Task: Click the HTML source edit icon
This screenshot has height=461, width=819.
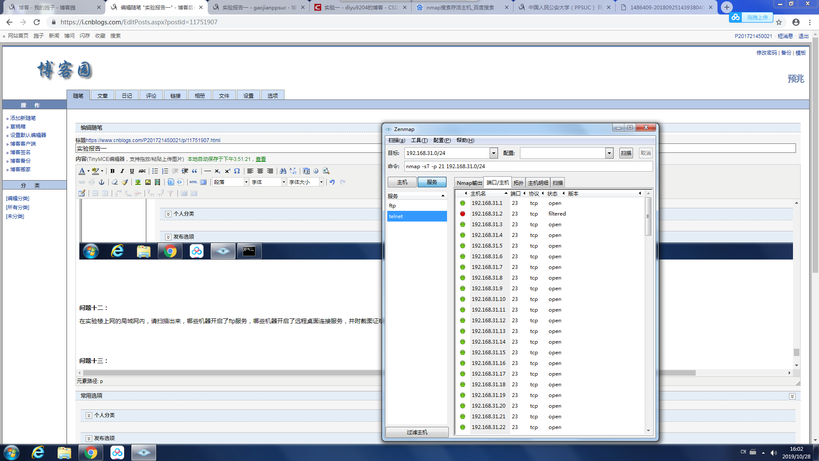Action: [194, 182]
